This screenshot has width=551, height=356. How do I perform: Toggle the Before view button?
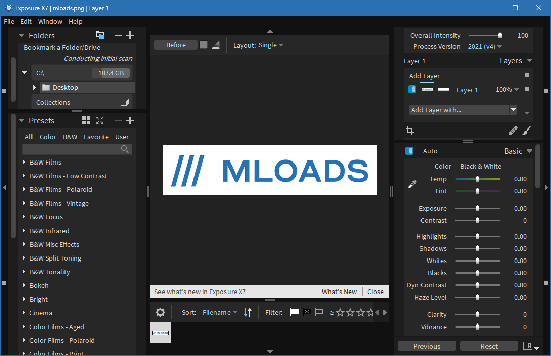[176, 45]
